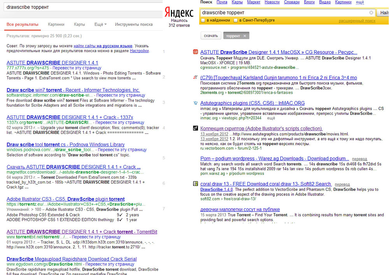Click 'перевод' next to coral draw 13 result
Image resolution: width=389 pixels, height=275 pixels.
point(342,184)
